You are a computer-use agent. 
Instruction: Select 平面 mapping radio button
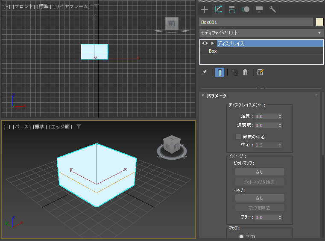click(241, 236)
